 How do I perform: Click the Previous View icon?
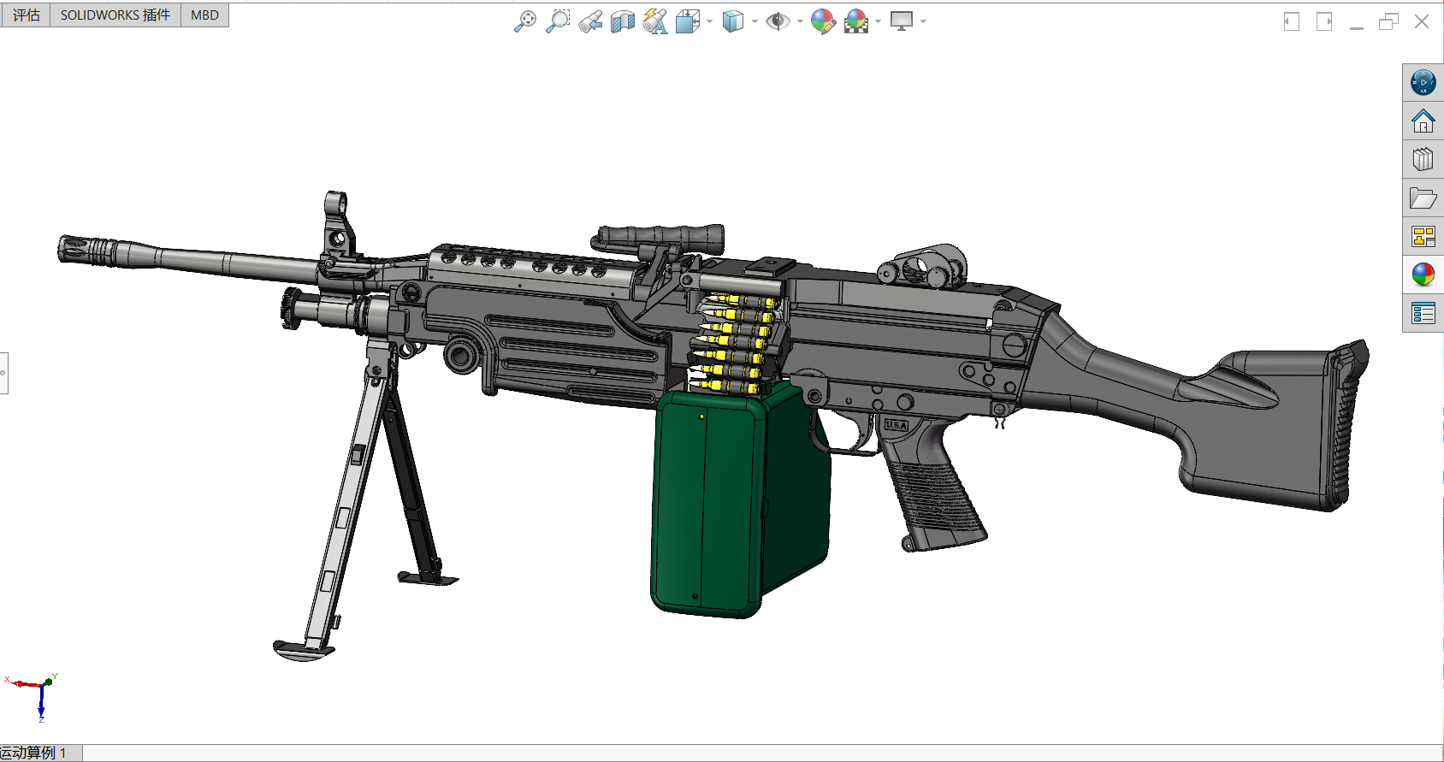click(590, 21)
